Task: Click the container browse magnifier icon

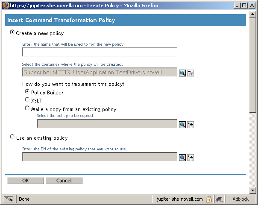Action: 182,73
